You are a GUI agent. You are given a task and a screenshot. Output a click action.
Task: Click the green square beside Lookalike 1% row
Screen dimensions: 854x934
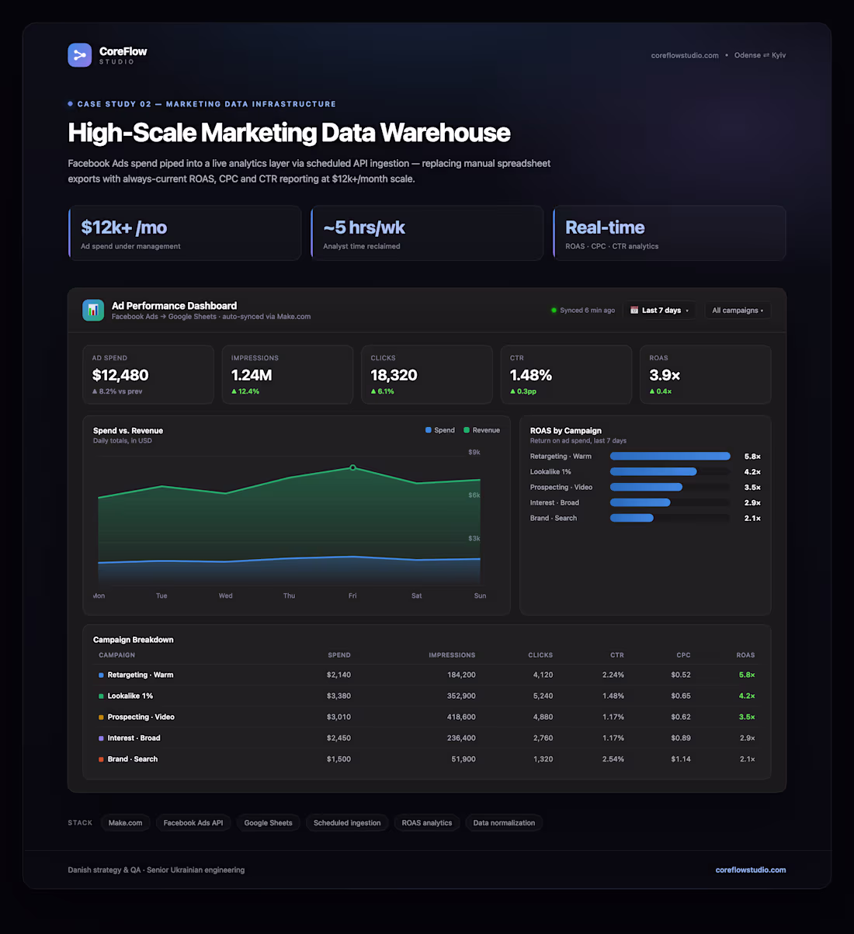pos(101,696)
